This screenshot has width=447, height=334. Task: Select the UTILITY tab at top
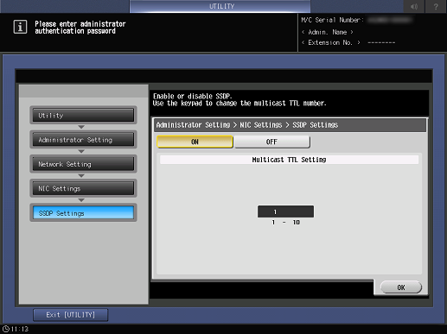(x=220, y=6)
